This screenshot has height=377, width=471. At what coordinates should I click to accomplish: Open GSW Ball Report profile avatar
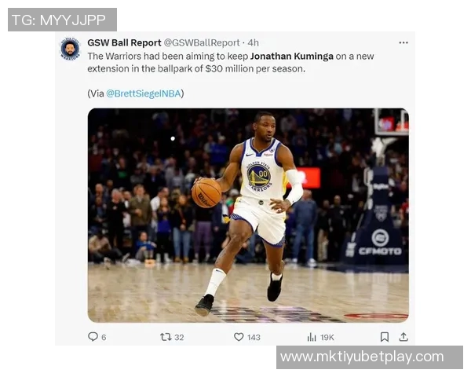coord(71,49)
